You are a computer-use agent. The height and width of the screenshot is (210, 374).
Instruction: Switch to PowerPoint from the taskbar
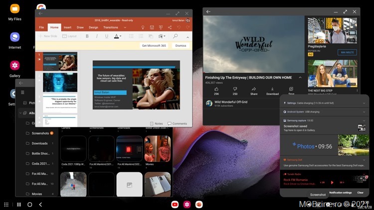coord(199,205)
